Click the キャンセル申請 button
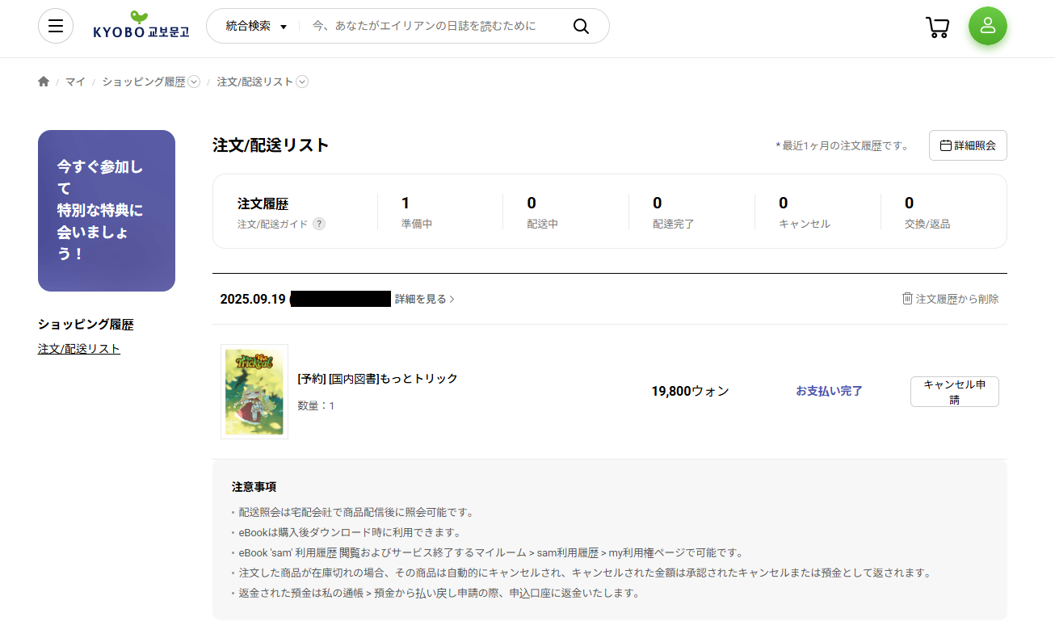Image resolution: width=1055 pixels, height=638 pixels. (954, 392)
